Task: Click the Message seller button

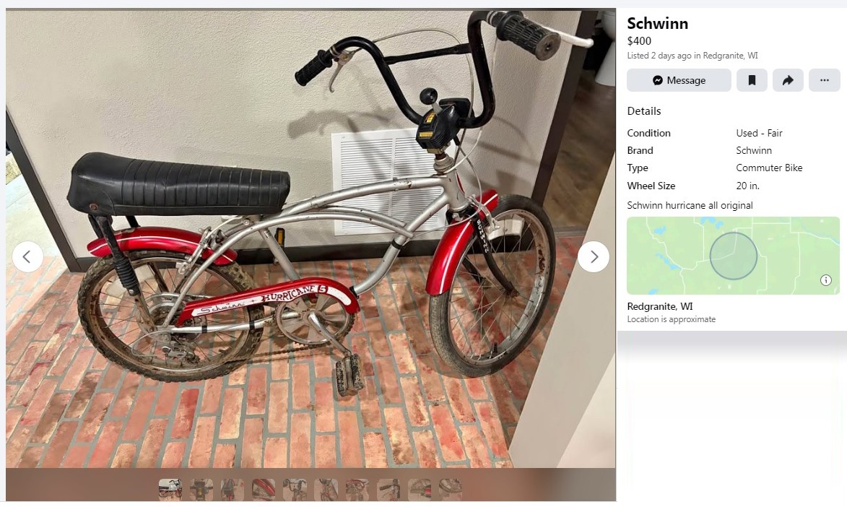Action: 679,80
